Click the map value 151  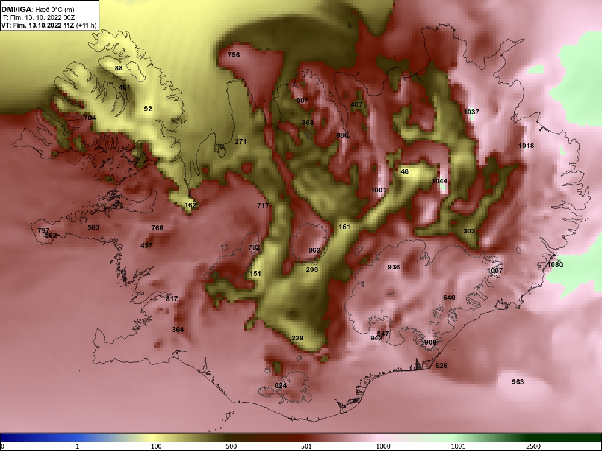pyautogui.click(x=255, y=274)
